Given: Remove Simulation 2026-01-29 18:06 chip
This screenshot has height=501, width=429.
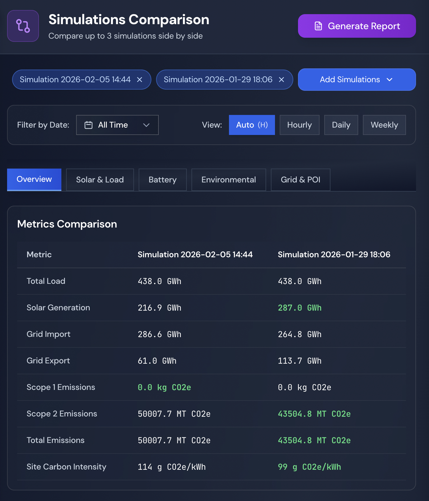Looking at the screenshot, I should (x=281, y=80).
